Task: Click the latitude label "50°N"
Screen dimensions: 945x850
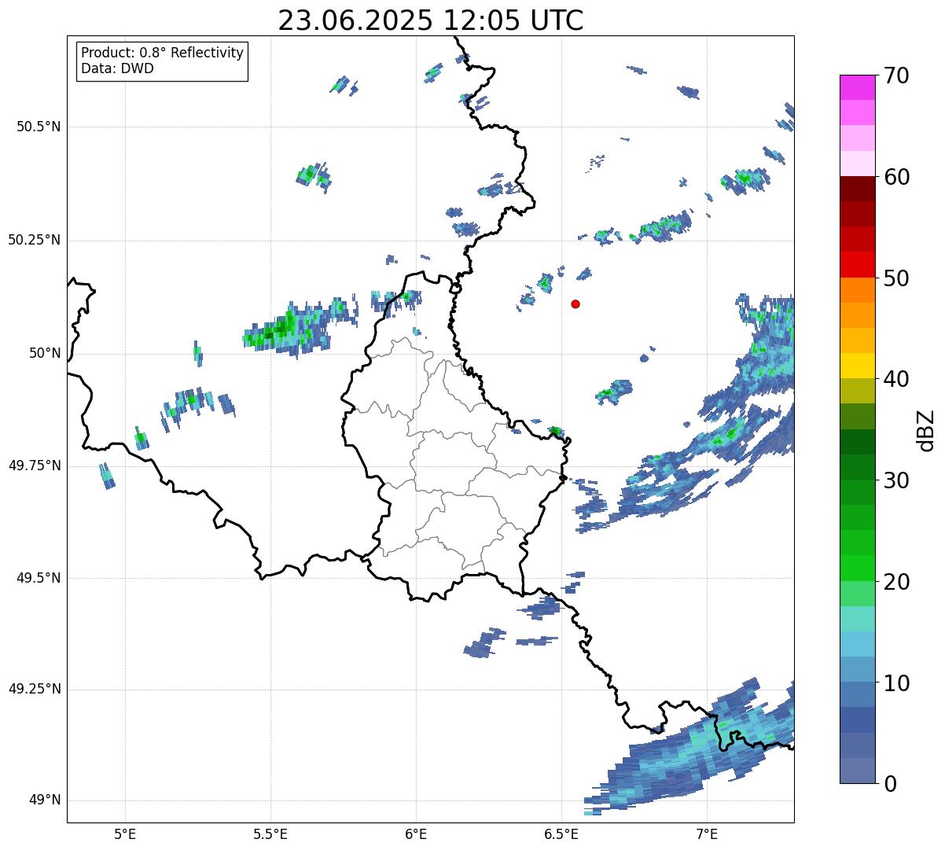Action: point(45,353)
